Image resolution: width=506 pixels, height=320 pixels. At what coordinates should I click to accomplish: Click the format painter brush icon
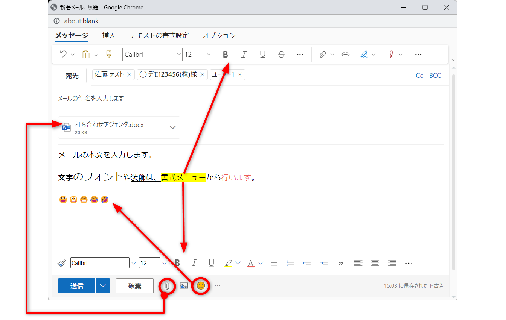(x=109, y=55)
